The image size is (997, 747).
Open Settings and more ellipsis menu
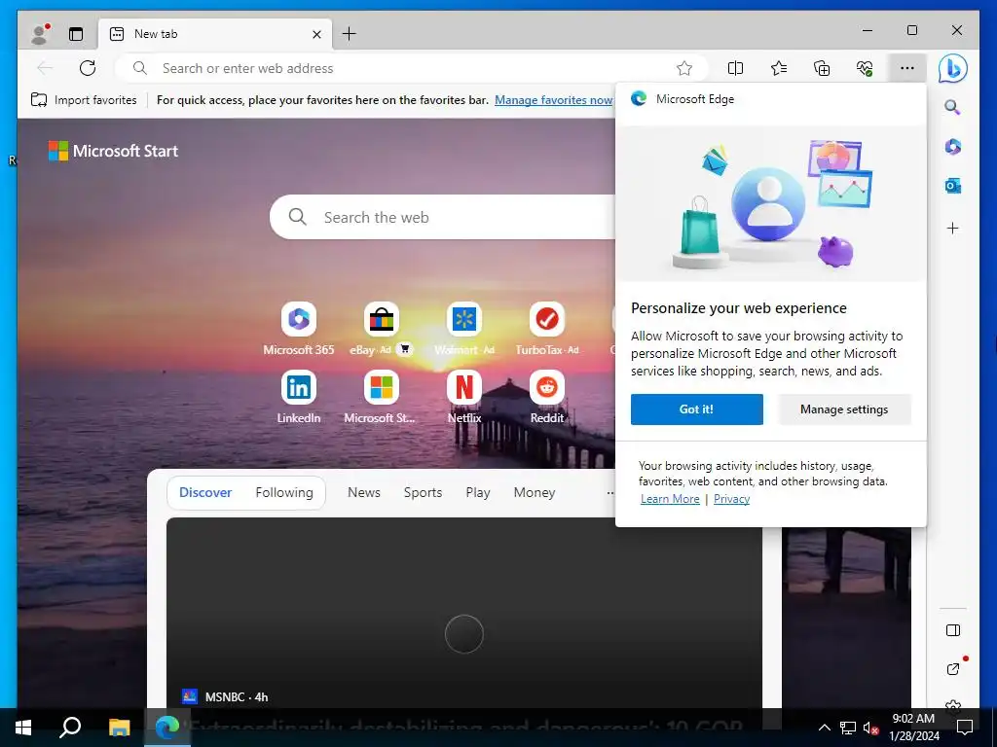pos(907,68)
